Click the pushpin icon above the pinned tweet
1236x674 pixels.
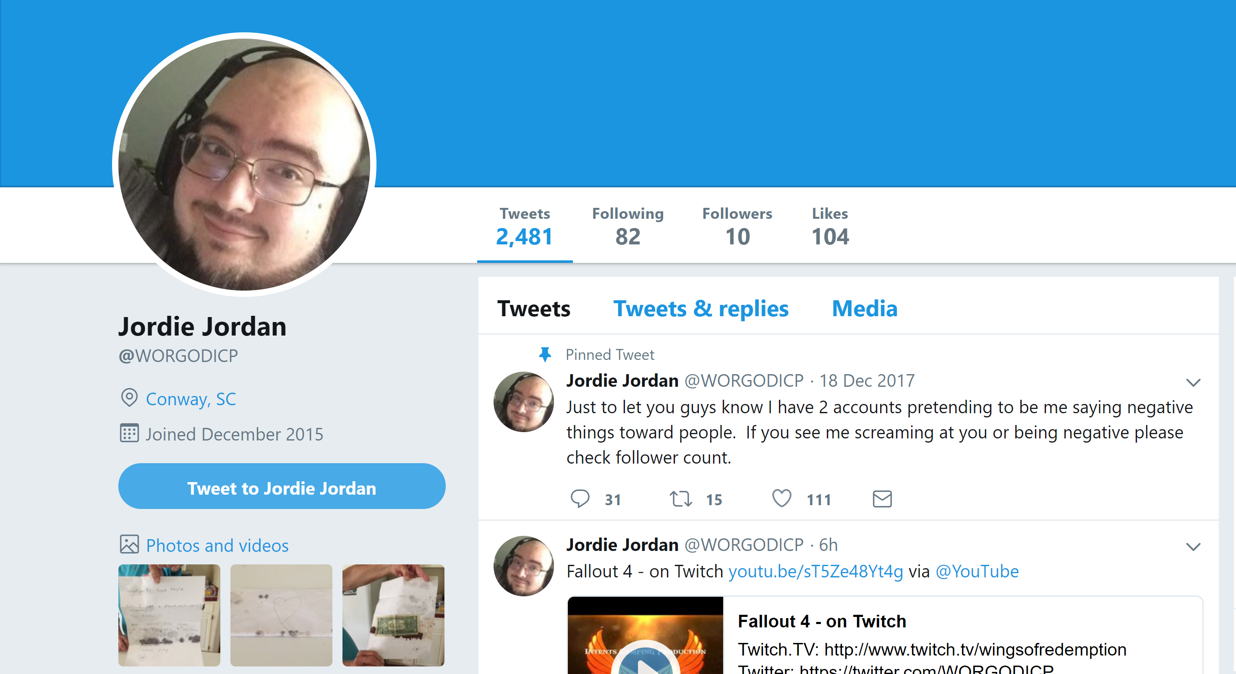pos(545,354)
